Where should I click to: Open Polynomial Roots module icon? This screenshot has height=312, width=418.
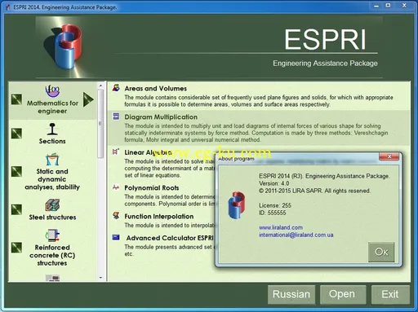click(116, 187)
